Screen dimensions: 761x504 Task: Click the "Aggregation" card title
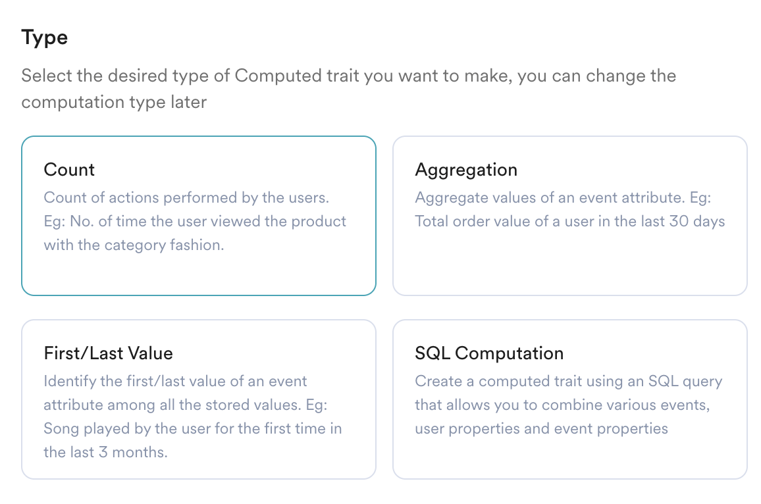point(466,170)
